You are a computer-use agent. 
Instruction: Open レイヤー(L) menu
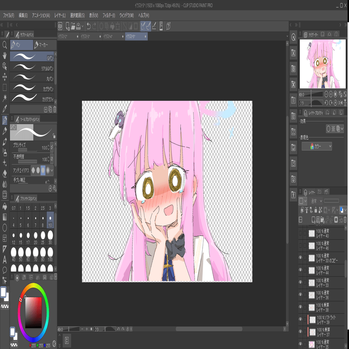[x=60, y=15]
